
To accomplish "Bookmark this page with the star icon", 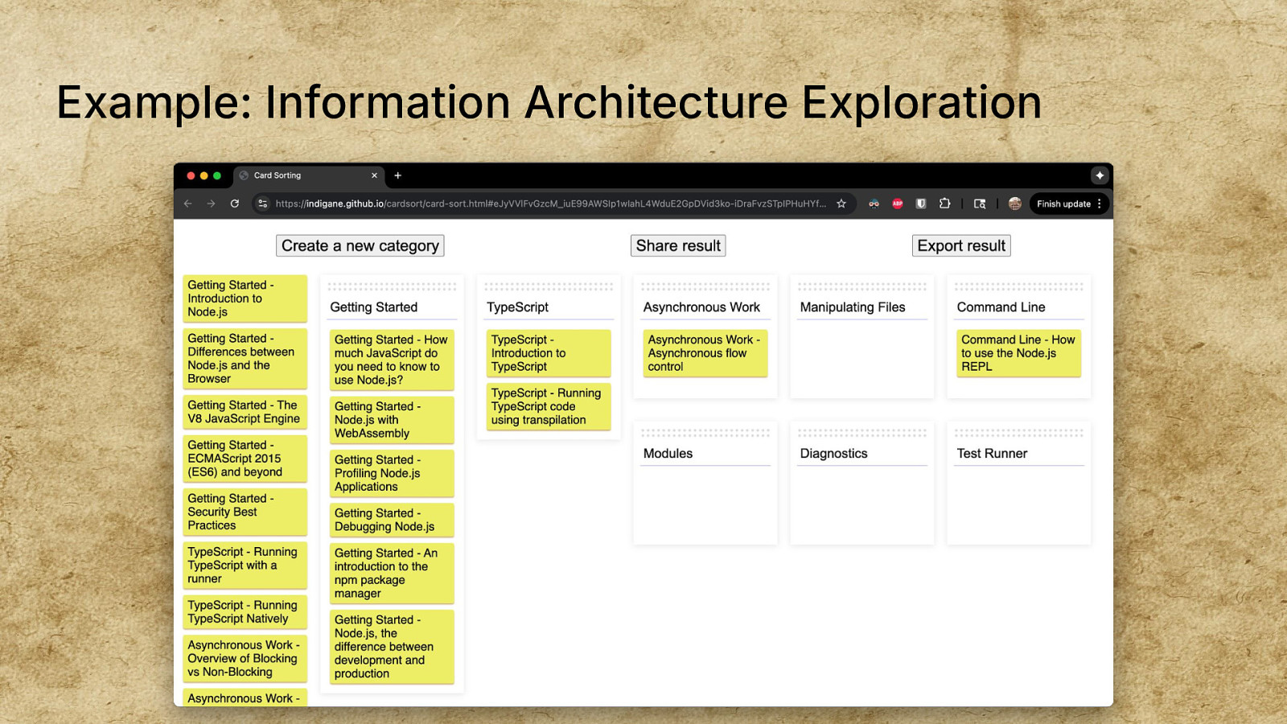I will coord(841,204).
